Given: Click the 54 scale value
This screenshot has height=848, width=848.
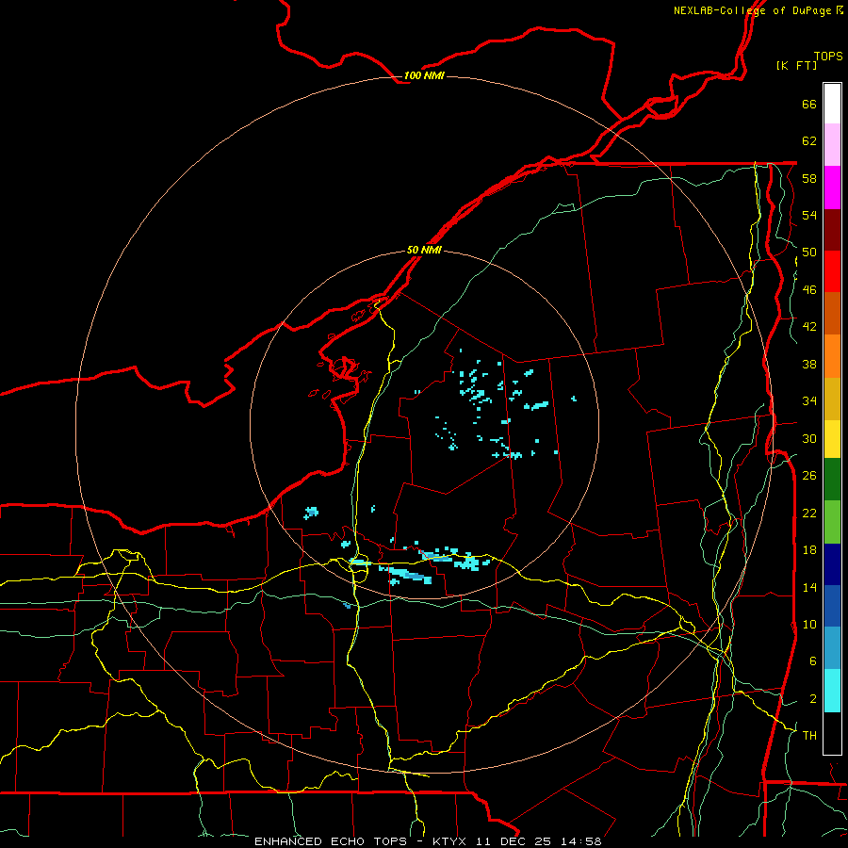Looking at the screenshot, I should [809, 215].
